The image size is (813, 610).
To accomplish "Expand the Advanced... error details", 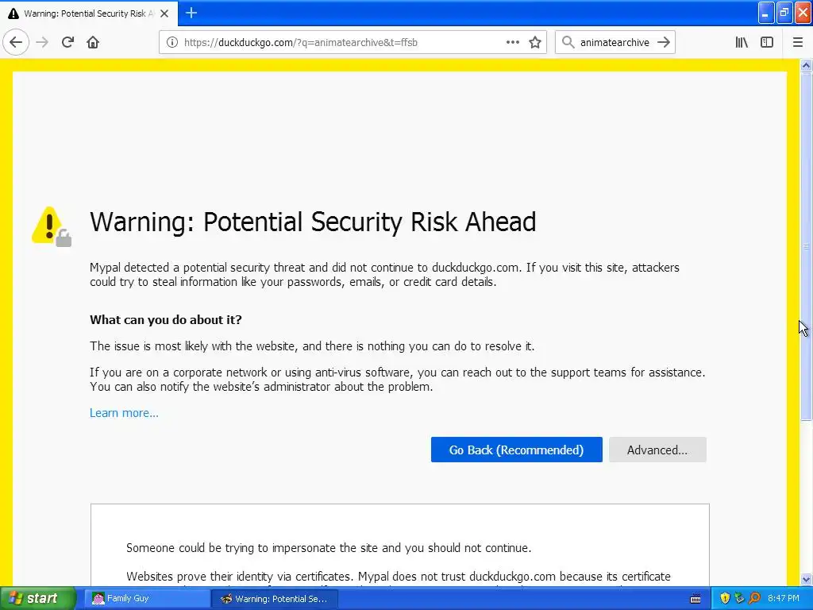I will click(x=657, y=450).
